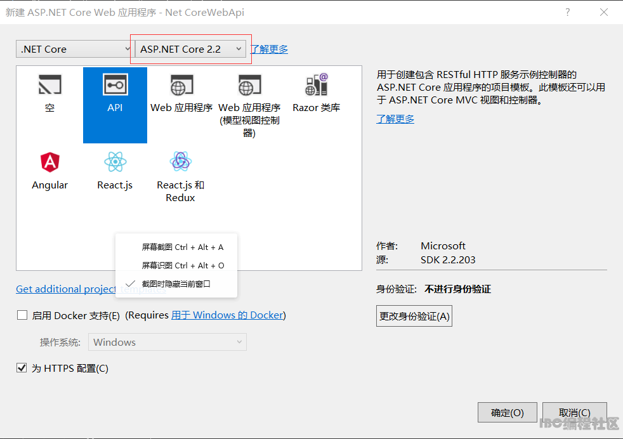
Task: Click the 更改身份验证(A) button
Action: coord(414,316)
